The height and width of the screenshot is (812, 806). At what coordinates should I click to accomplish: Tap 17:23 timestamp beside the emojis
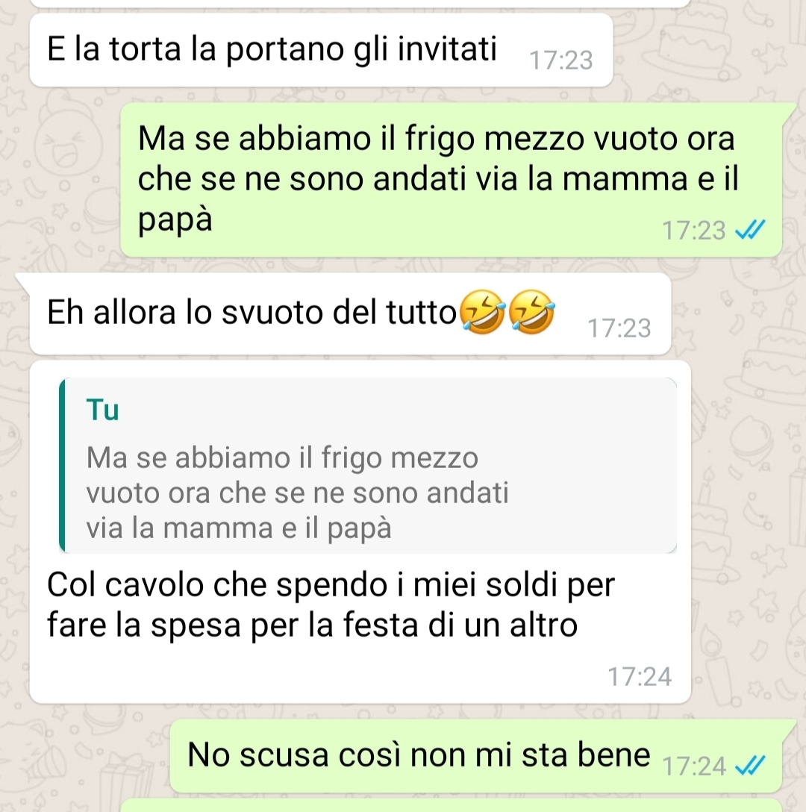click(619, 328)
